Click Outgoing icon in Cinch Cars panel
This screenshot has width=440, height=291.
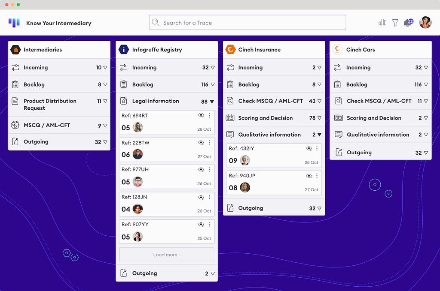[339, 152]
